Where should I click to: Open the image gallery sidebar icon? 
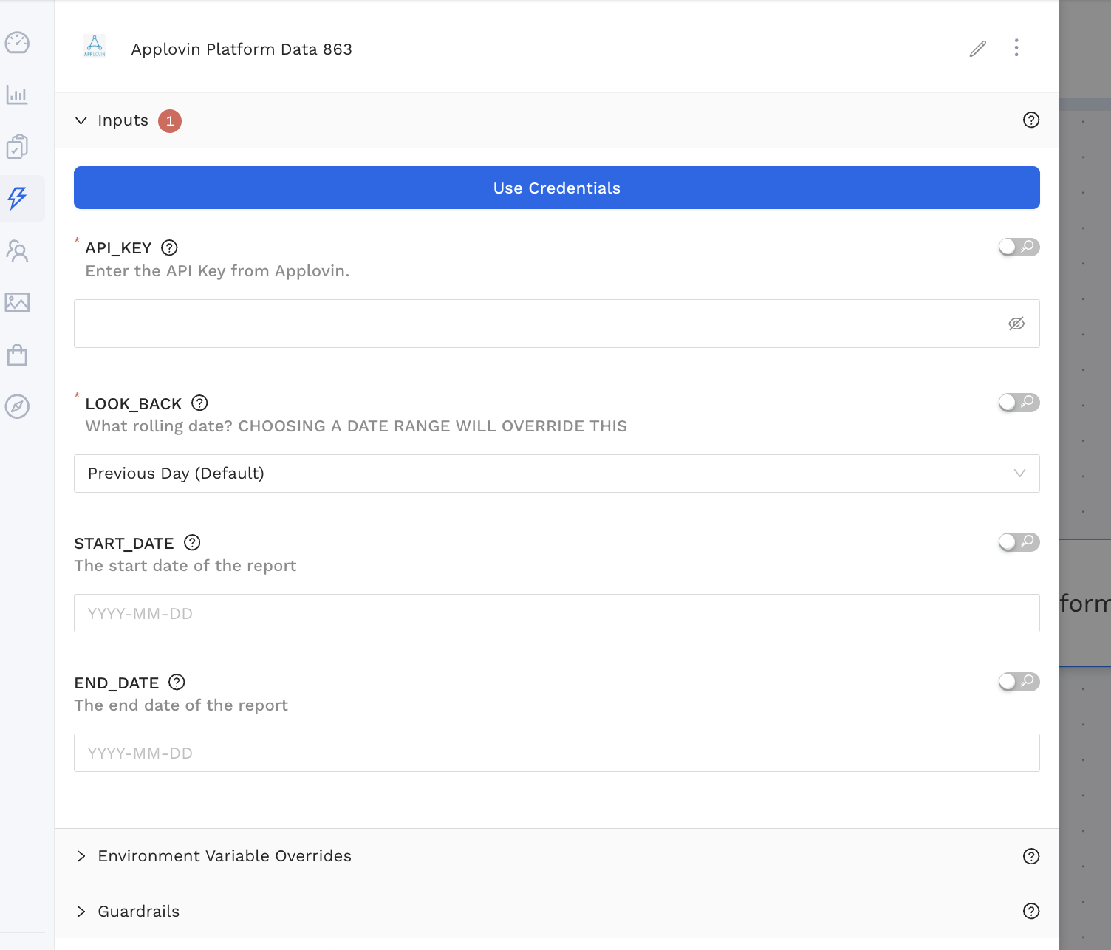click(17, 302)
